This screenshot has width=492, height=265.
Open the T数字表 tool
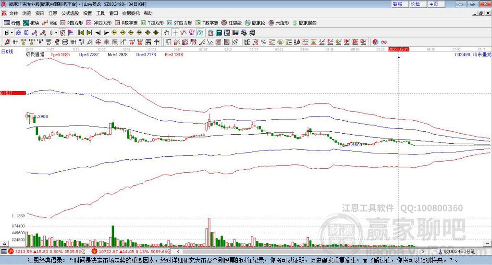(x=207, y=23)
